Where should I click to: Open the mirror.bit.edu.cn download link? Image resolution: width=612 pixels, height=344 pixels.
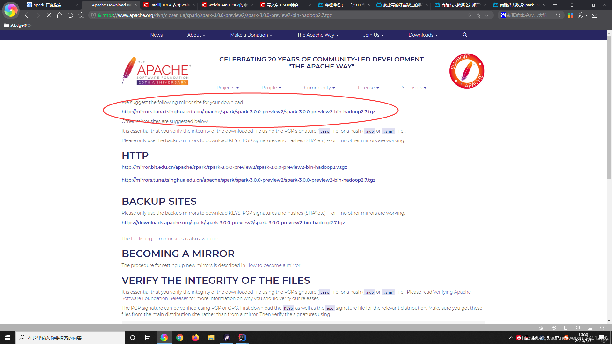(234, 167)
